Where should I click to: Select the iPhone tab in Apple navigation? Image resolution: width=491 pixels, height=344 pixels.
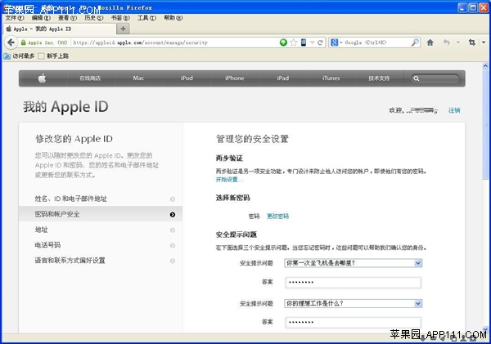(235, 78)
